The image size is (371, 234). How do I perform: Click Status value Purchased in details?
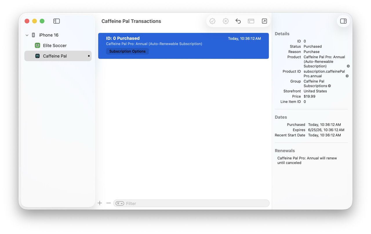pyautogui.click(x=312, y=46)
